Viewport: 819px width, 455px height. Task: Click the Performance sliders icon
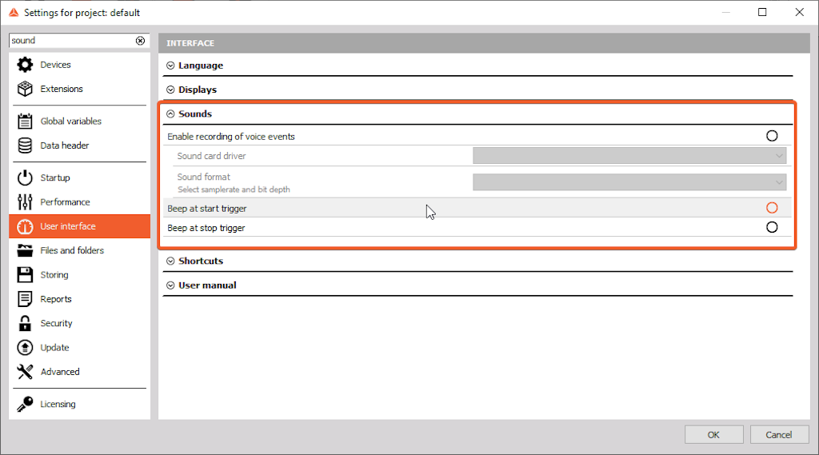(25, 202)
